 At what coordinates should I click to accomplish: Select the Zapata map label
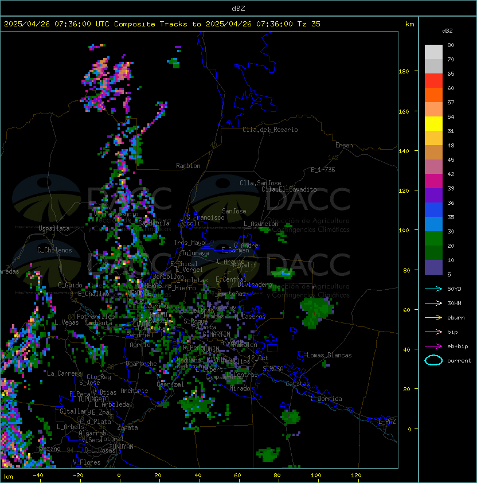127,427
